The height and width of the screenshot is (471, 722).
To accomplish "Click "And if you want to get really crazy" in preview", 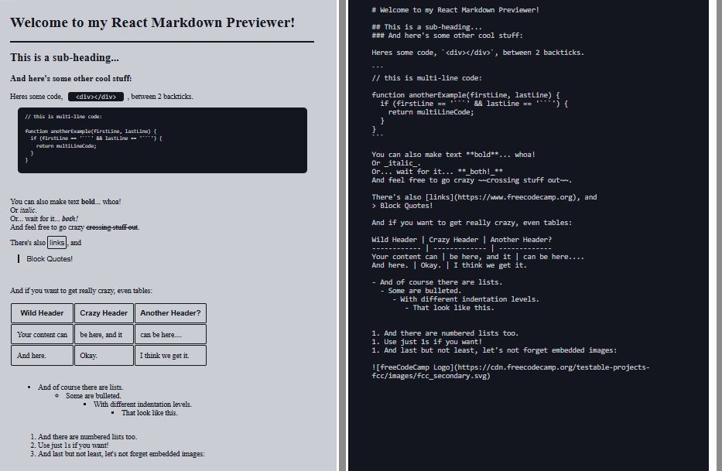I will tap(81, 291).
